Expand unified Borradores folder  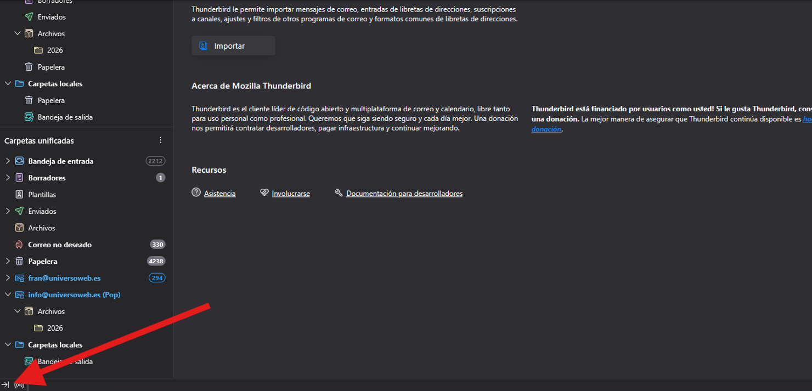[x=8, y=178]
